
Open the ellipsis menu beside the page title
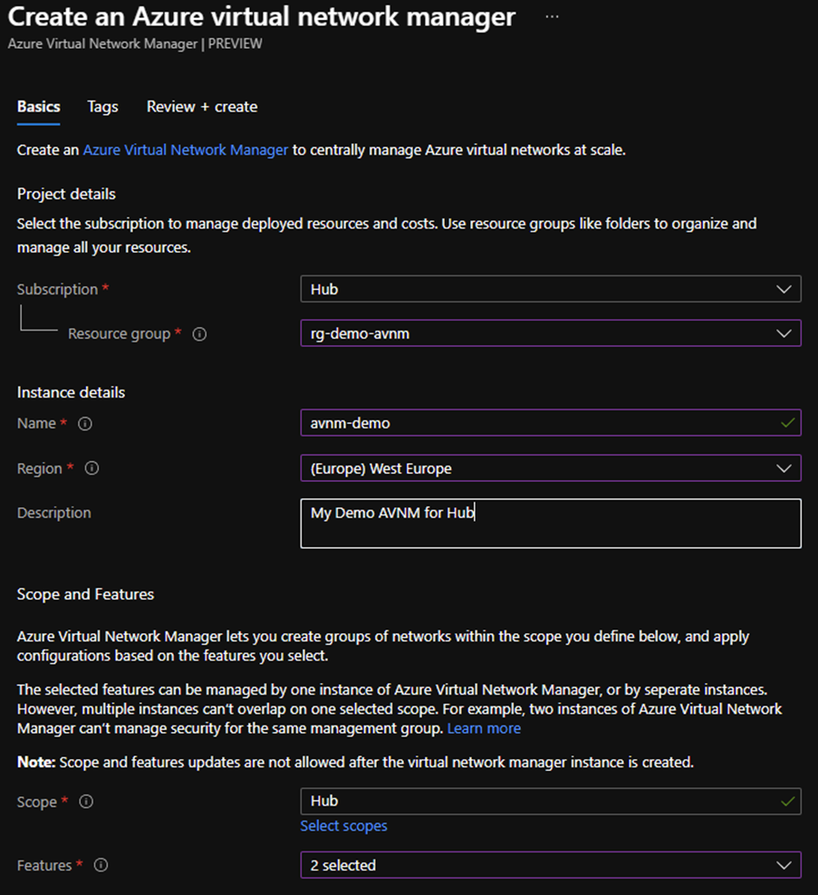(552, 16)
